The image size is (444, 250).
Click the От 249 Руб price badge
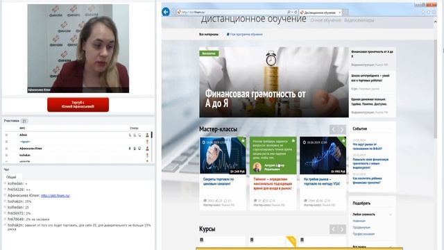(237, 172)
